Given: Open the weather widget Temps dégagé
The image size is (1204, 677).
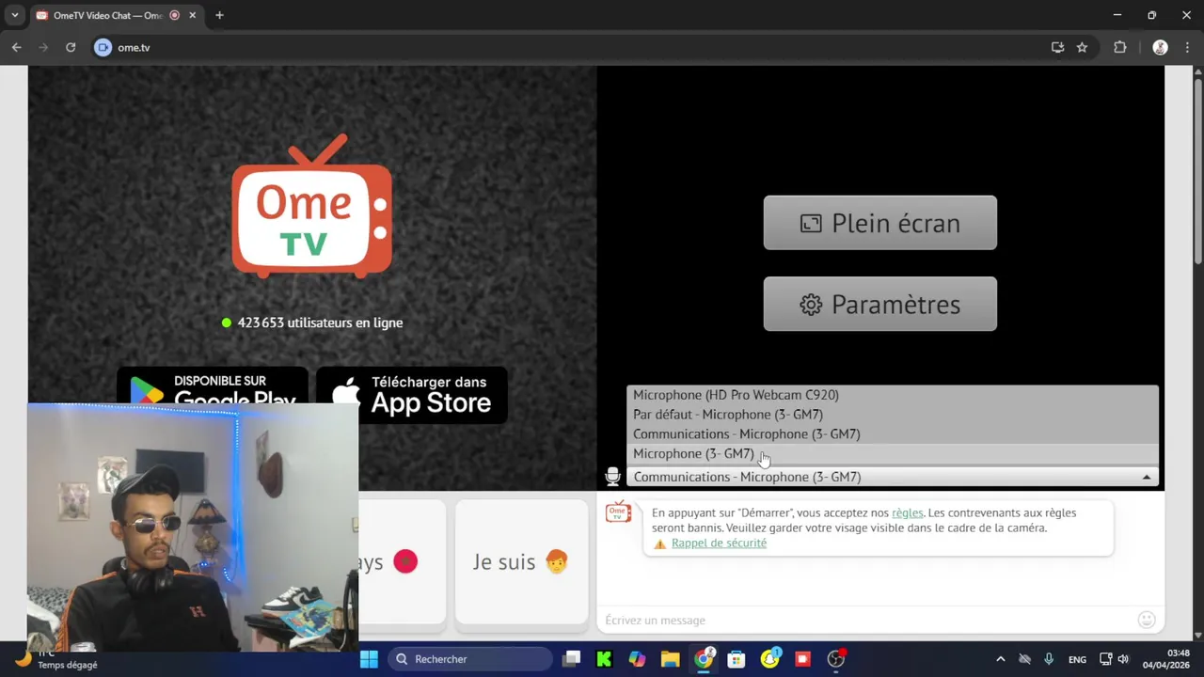Looking at the screenshot, I should [x=56, y=659].
